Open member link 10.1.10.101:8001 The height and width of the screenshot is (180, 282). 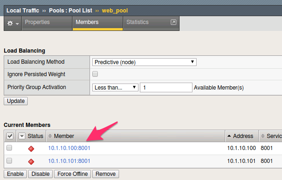pos(69,161)
